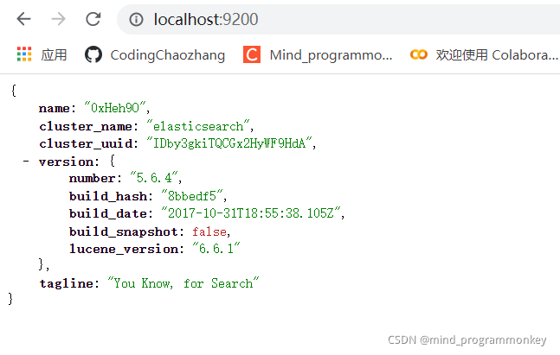Select the date 2017-10-31T18:55:38.105Z
This screenshot has height=355, width=560.
251,213
